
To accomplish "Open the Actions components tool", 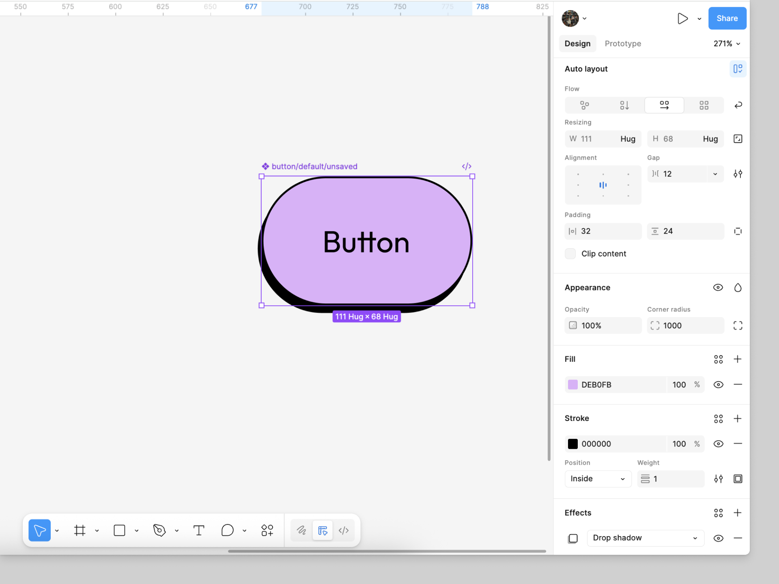I will pyautogui.click(x=267, y=530).
